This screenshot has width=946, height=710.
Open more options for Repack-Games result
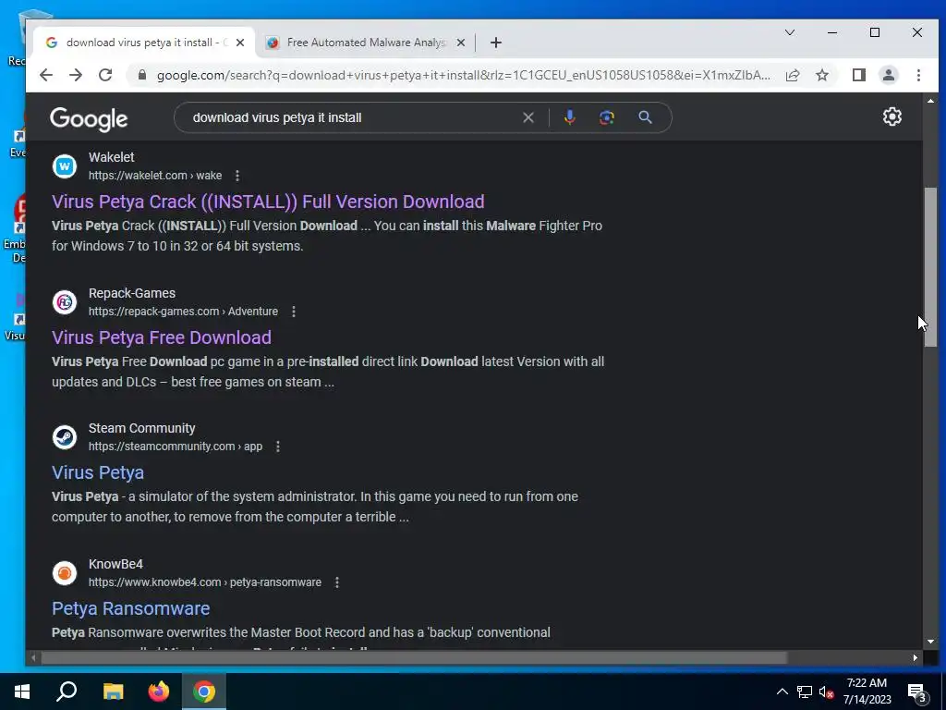click(x=294, y=312)
